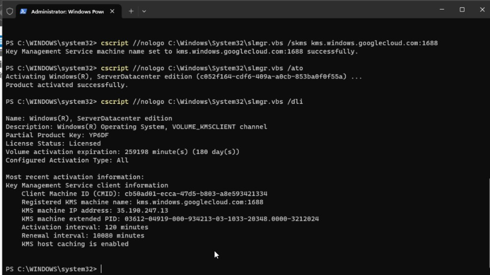Click the 'Key Management Service client information' line
490x275 pixels.
(87, 185)
